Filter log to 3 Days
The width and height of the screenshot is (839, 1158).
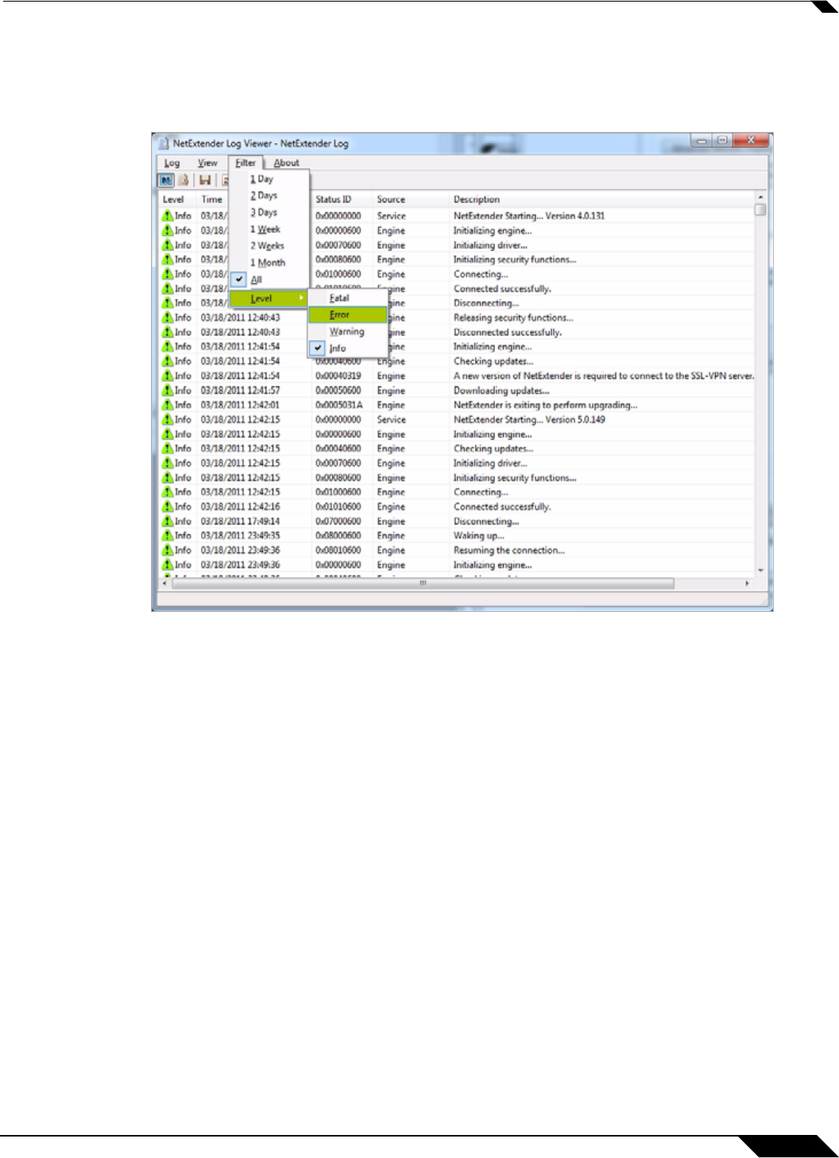[x=269, y=212]
